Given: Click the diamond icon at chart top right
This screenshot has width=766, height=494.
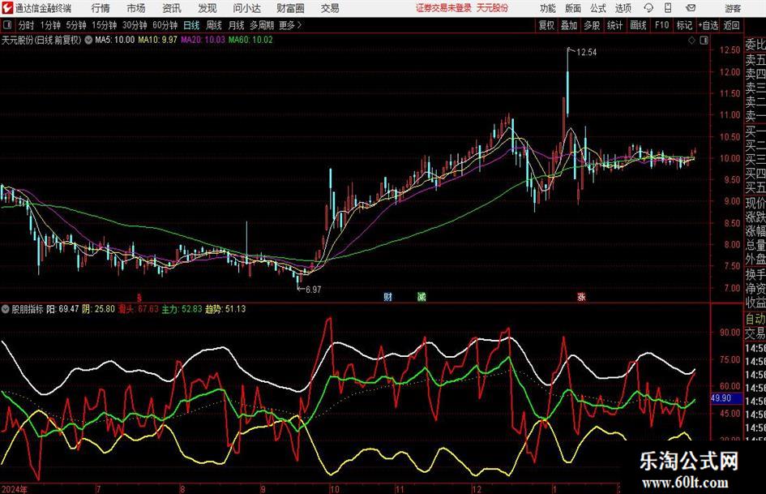Looking at the screenshot, I should 691,41.
